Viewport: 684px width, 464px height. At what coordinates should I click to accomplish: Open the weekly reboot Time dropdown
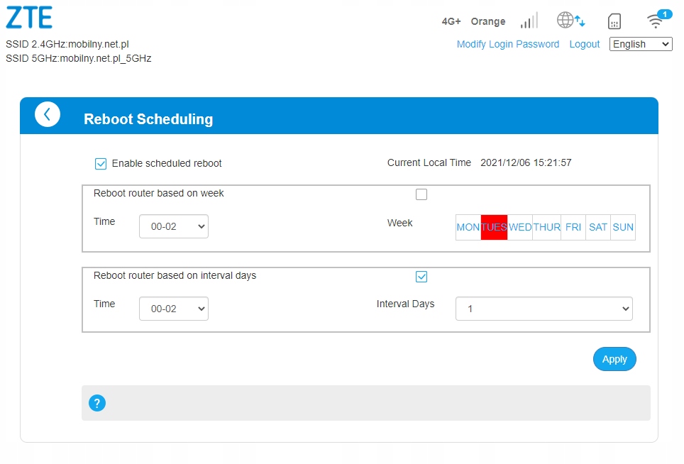tap(174, 227)
